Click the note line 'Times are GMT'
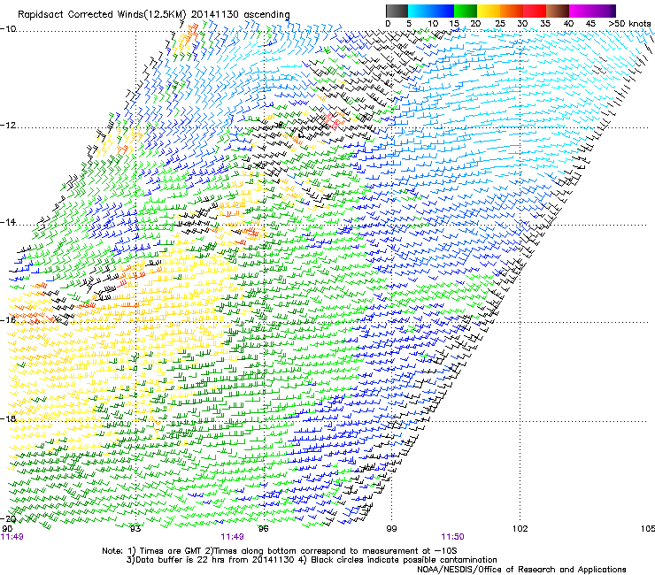The width and height of the screenshot is (655, 575). point(170,551)
